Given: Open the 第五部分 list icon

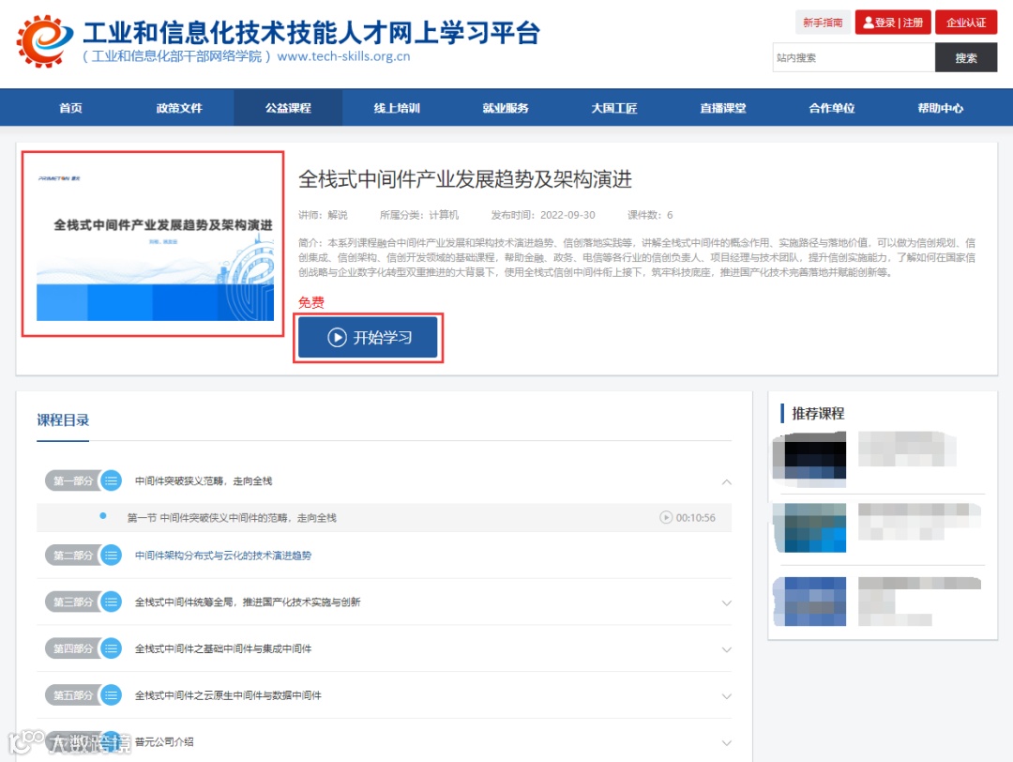Looking at the screenshot, I should (x=111, y=695).
